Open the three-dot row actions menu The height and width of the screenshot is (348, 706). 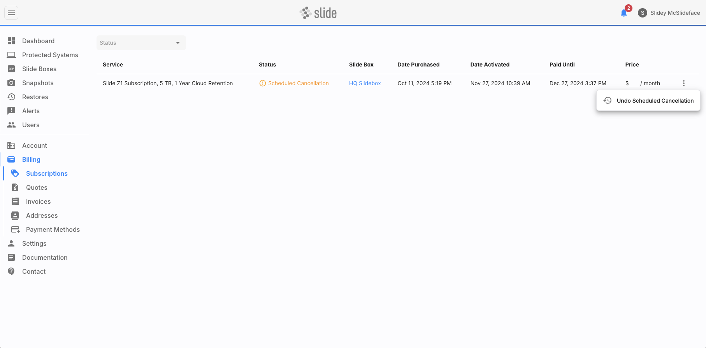tap(684, 83)
